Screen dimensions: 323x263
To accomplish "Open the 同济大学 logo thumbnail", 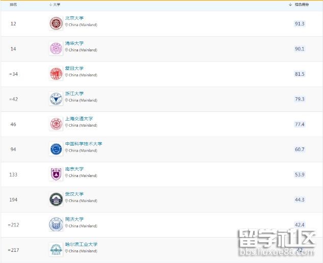I will (56, 224).
